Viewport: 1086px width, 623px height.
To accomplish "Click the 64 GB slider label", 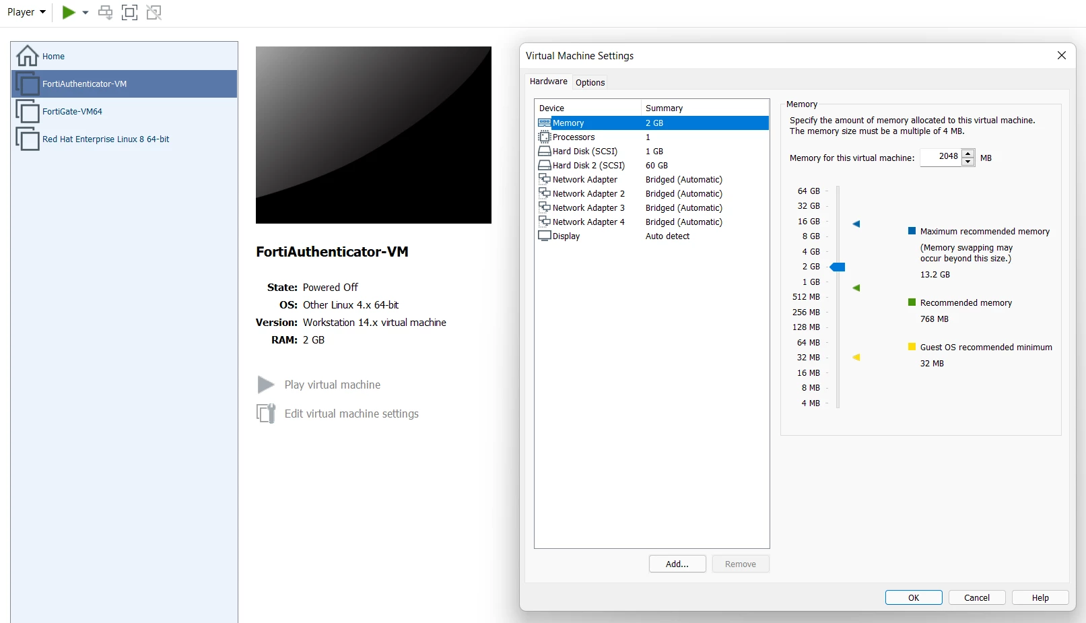I will click(x=809, y=191).
